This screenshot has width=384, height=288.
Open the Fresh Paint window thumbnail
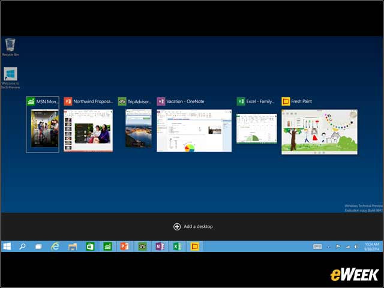point(319,132)
